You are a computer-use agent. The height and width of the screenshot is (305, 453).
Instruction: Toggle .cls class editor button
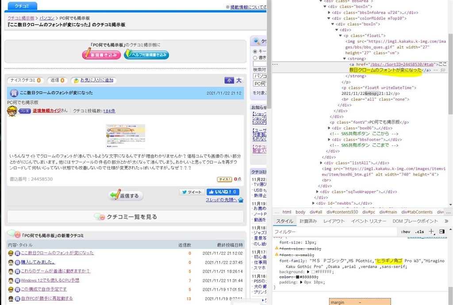[x=419, y=232]
